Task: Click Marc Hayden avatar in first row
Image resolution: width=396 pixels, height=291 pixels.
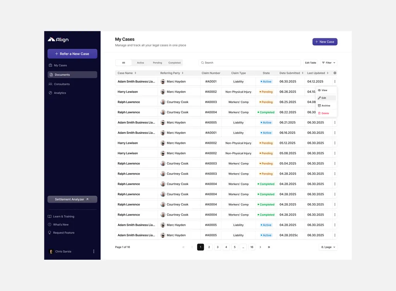Action: tap(163, 82)
